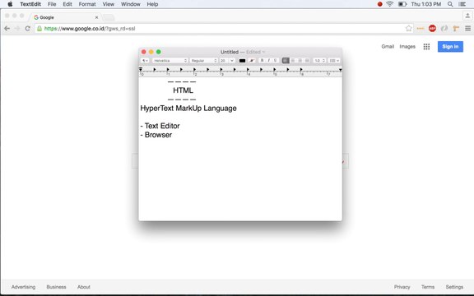Click the browser Forward arrow

coord(17,29)
